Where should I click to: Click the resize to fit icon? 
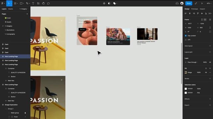(210, 20)
